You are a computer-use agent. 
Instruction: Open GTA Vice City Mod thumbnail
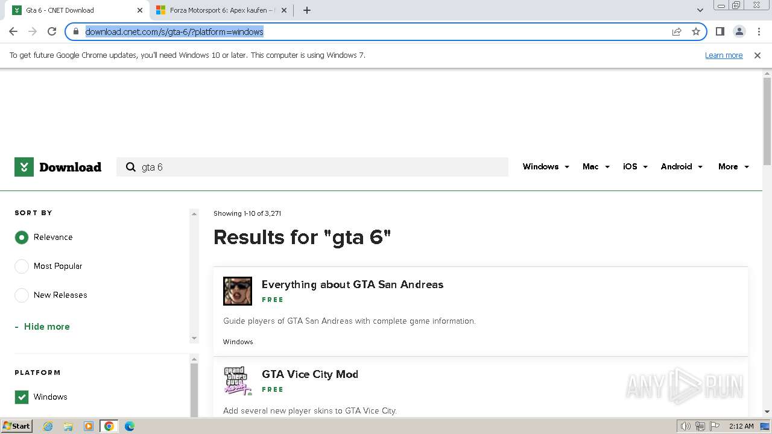[x=238, y=381]
